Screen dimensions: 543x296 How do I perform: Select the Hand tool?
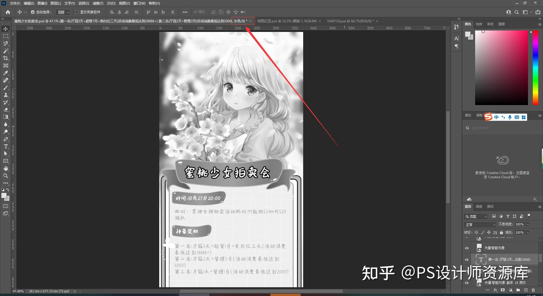pyautogui.click(x=6, y=168)
